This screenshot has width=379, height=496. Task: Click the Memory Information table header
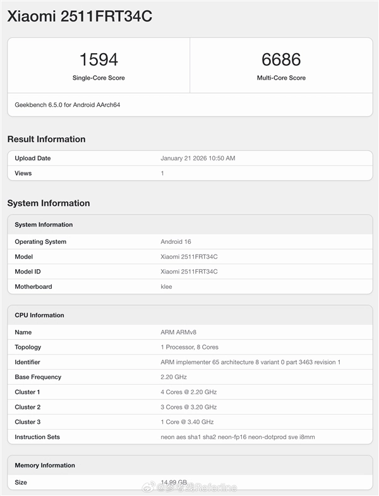coord(45,465)
